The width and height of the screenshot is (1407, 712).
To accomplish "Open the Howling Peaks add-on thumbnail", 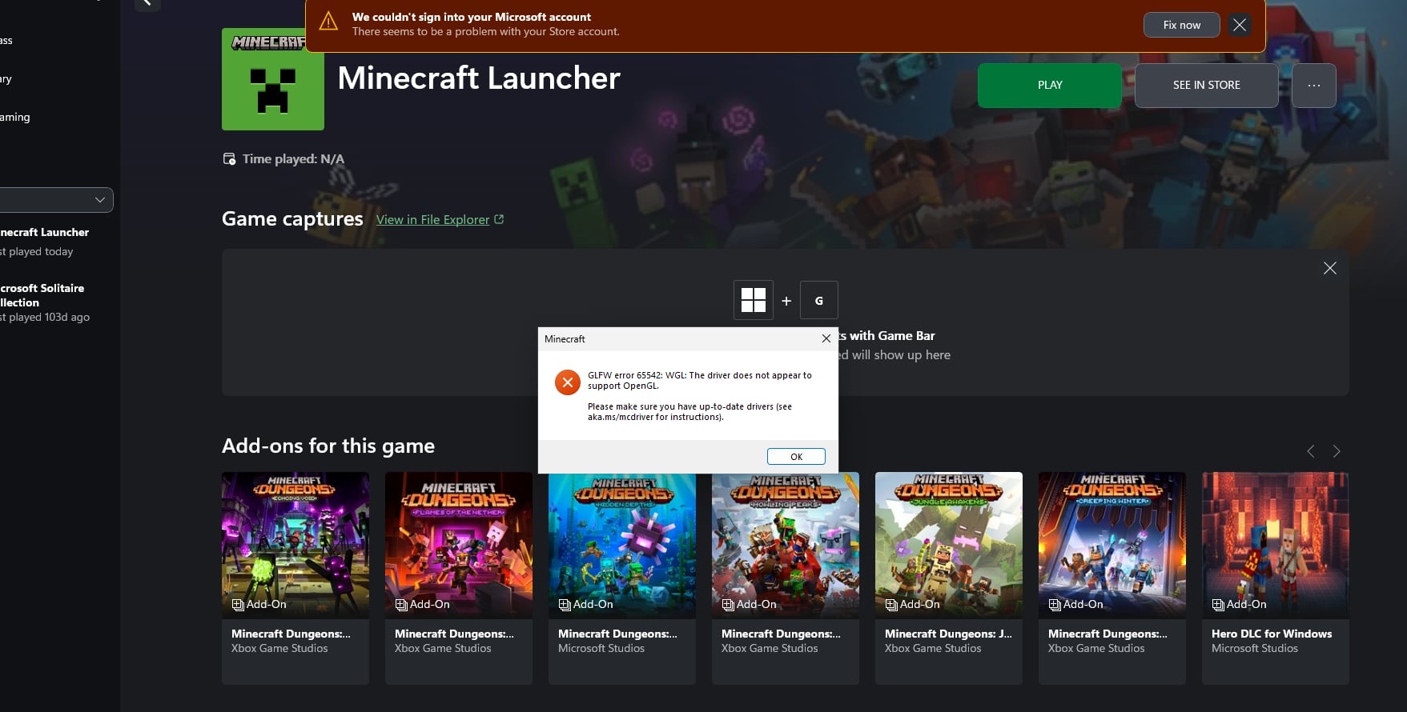I will coord(786,546).
